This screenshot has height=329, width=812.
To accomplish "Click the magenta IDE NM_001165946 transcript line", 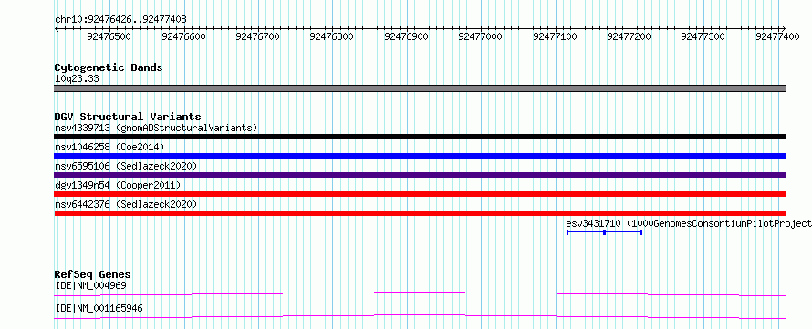I will click(x=420, y=316).
